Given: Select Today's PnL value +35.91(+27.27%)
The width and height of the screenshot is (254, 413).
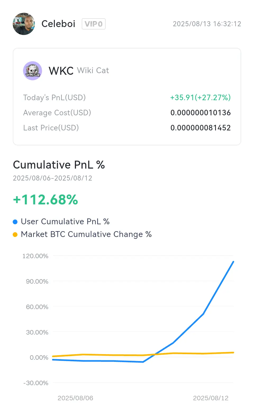Looking at the screenshot, I should pyautogui.click(x=200, y=98).
